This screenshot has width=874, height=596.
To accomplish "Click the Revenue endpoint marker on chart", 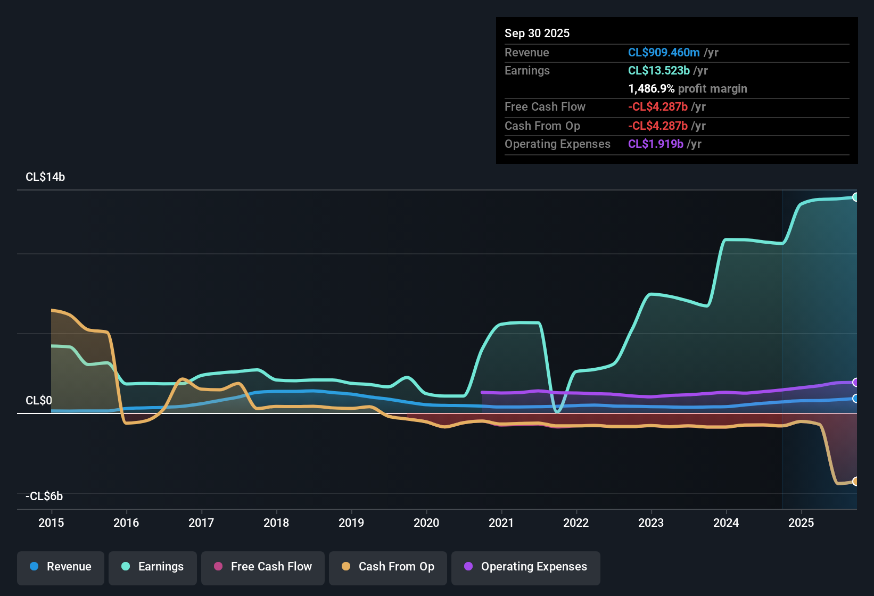I will click(x=855, y=399).
